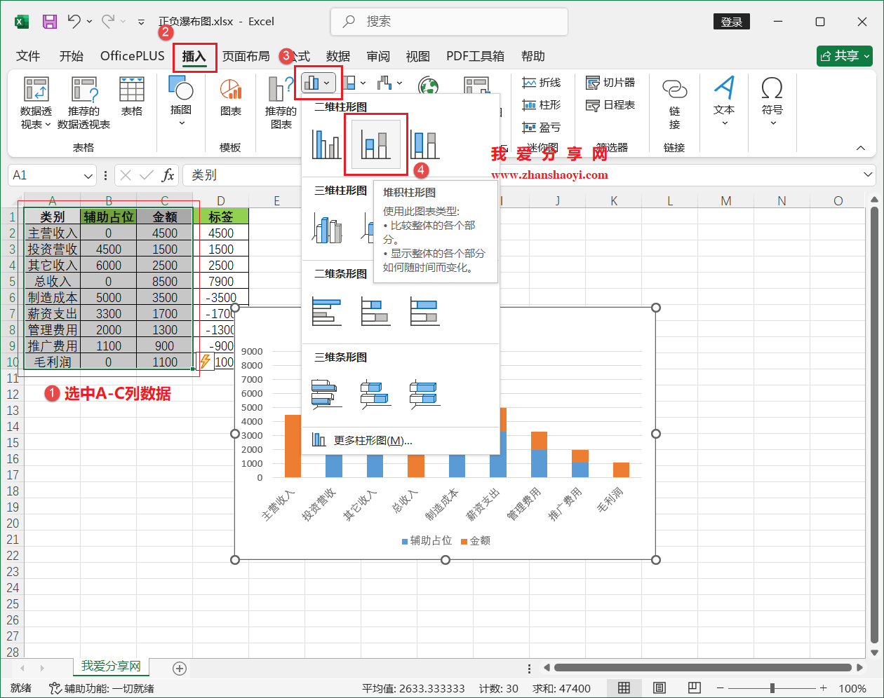Select the 我爱分享网 sheet tab

(x=110, y=668)
